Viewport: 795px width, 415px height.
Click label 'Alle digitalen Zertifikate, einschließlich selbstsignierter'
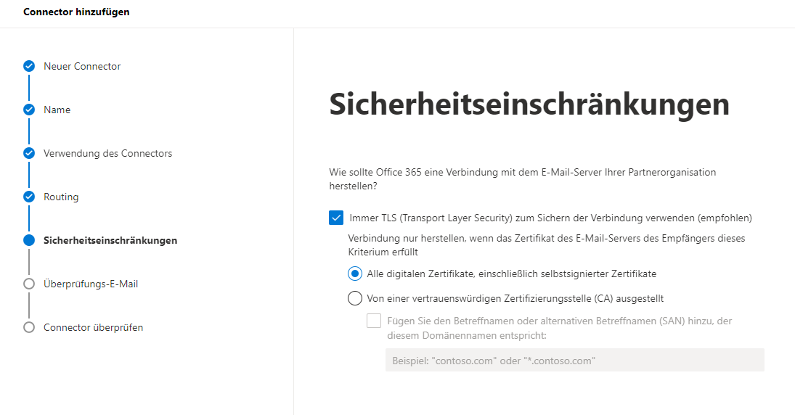(512, 274)
